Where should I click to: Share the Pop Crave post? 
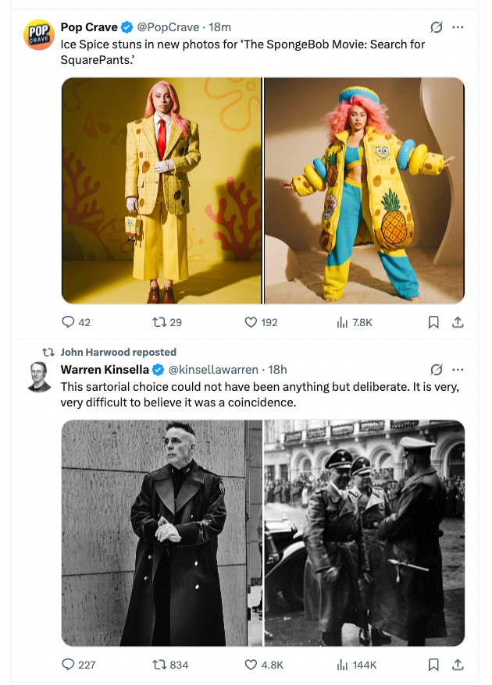pos(458,322)
